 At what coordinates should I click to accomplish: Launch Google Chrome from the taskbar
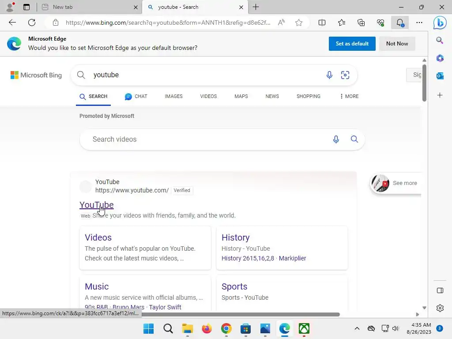point(226,328)
